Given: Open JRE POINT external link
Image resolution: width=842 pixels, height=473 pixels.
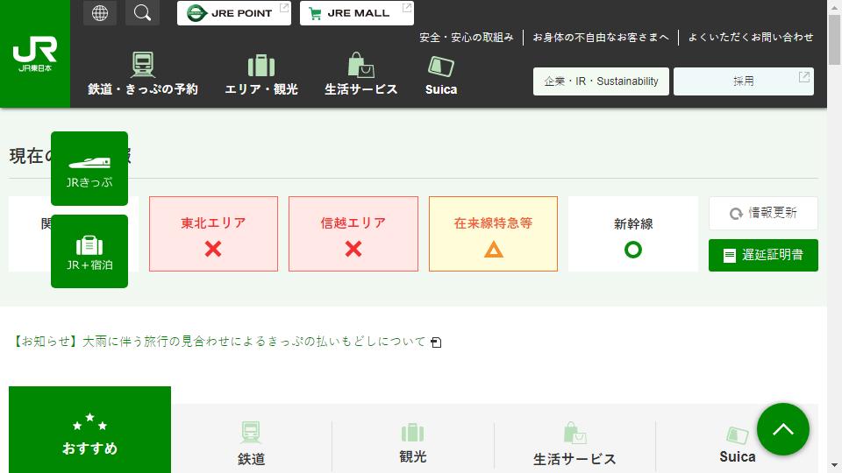Looking at the screenshot, I should point(233,13).
